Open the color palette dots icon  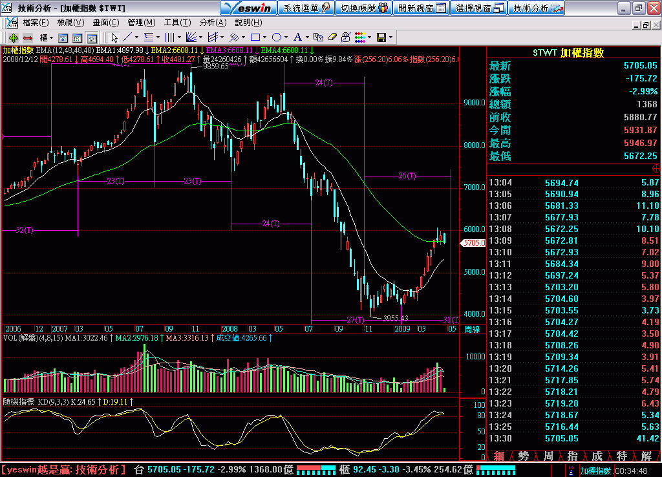click(x=360, y=37)
